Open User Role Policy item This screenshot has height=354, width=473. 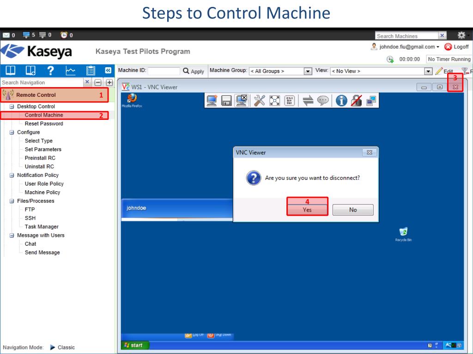(44, 183)
